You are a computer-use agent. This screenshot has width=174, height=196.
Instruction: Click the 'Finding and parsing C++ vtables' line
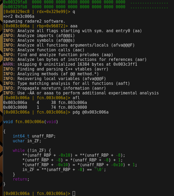[x=58, y=69]
